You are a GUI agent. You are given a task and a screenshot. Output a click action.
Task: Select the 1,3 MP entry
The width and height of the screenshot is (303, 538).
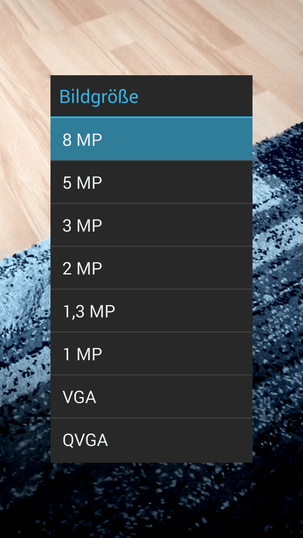click(151, 310)
